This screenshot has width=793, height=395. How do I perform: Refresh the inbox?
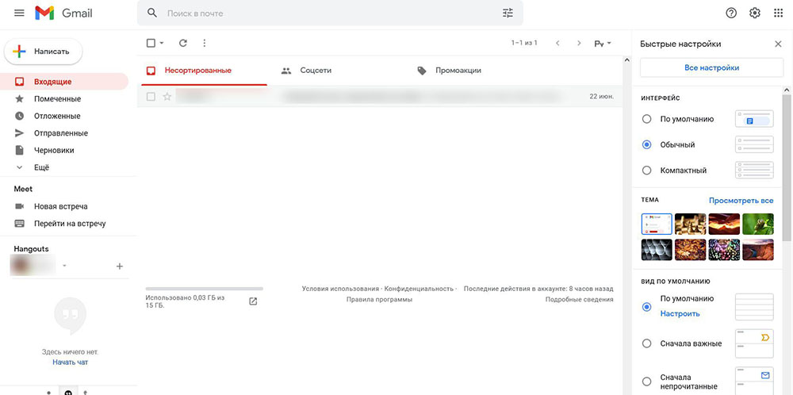point(183,44)
